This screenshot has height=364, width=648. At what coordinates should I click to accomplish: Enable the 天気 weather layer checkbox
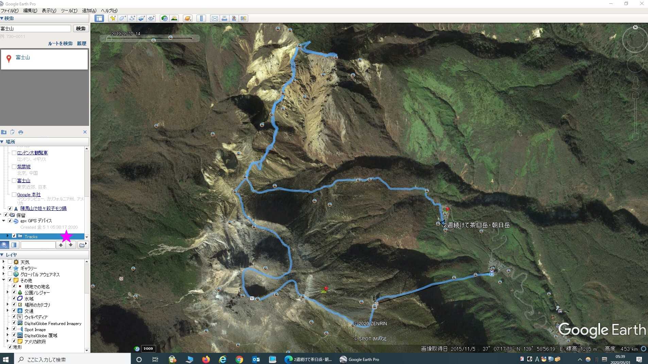[x=10, y=262]
